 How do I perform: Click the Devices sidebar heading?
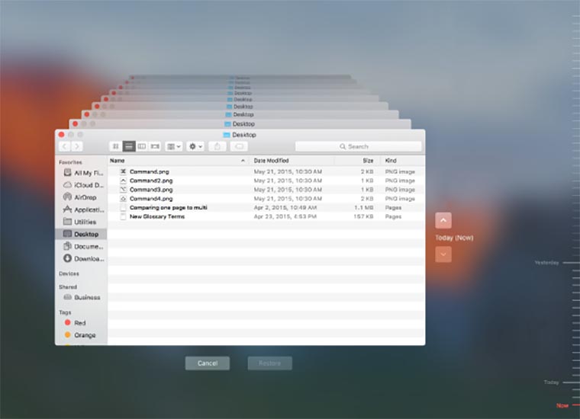[x=69, y=273]
